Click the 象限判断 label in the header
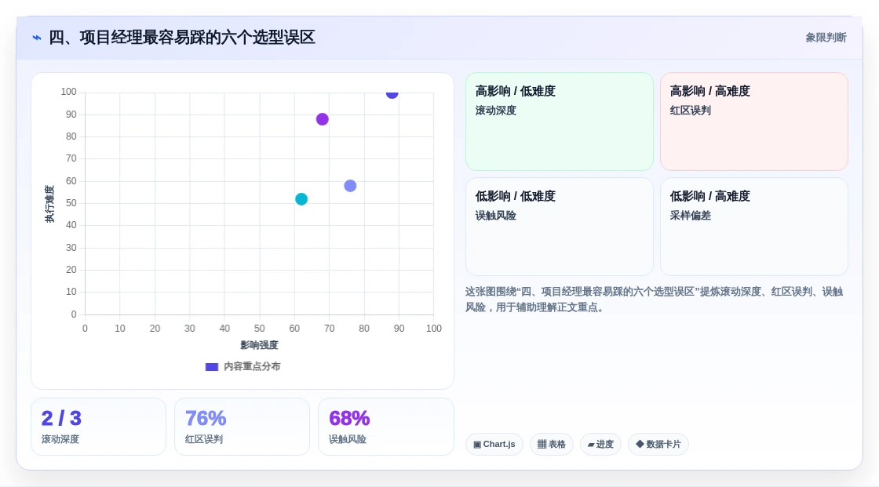Viewport: 879px width, 487px height. click(x=826, y=38)
